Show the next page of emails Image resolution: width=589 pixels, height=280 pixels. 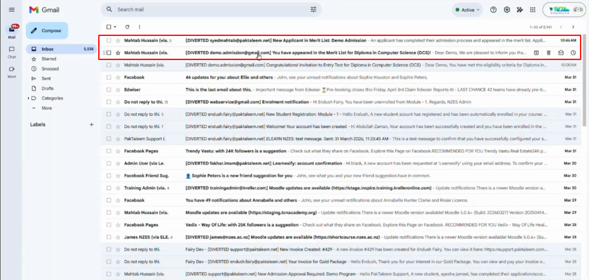coord(573,27)
